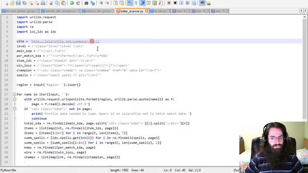Zoom out of the editor text
This screenshot has width=308, height=173.
coord(107,3)
